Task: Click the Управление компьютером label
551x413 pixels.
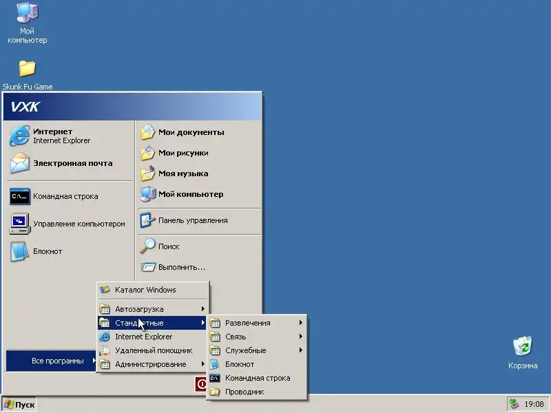Action: pos(79,224)
